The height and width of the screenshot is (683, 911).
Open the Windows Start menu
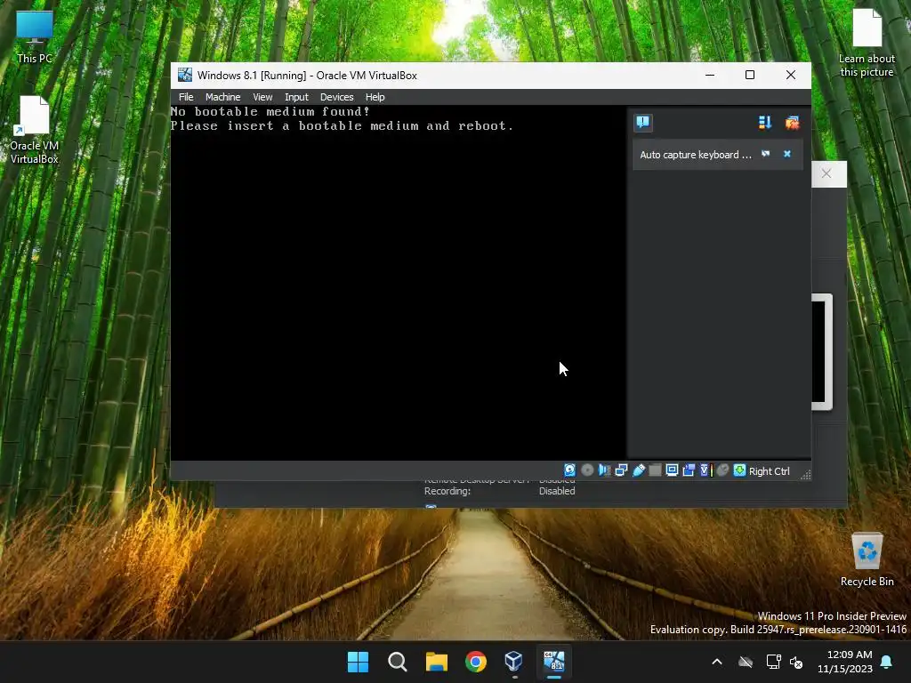coord(358,662)
